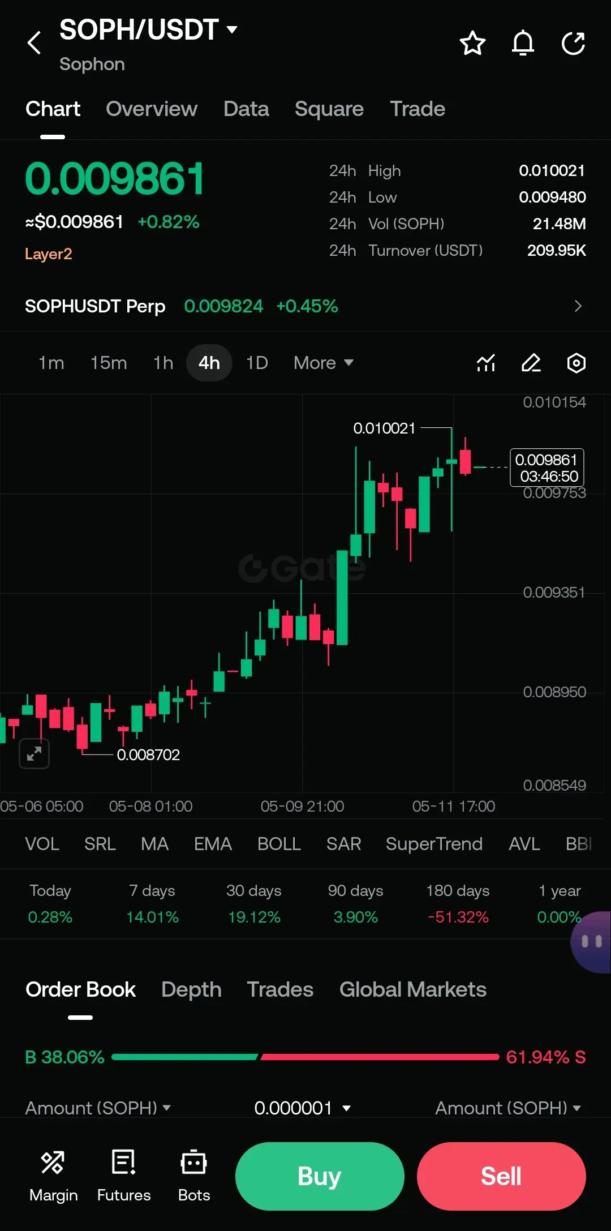Image resolution: width=611 pixels, height=1231 pixels.
Task: Select the Global Markets tab
Action: coord(413,989)
